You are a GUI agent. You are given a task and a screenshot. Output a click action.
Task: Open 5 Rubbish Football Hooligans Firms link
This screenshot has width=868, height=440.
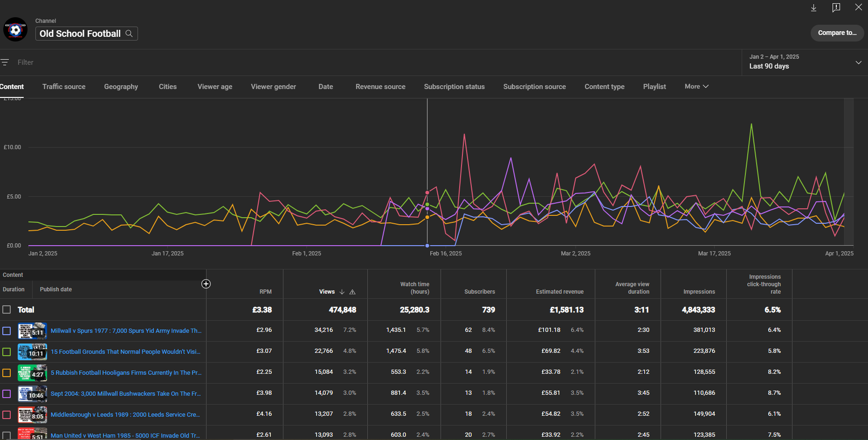click(126, 373)
